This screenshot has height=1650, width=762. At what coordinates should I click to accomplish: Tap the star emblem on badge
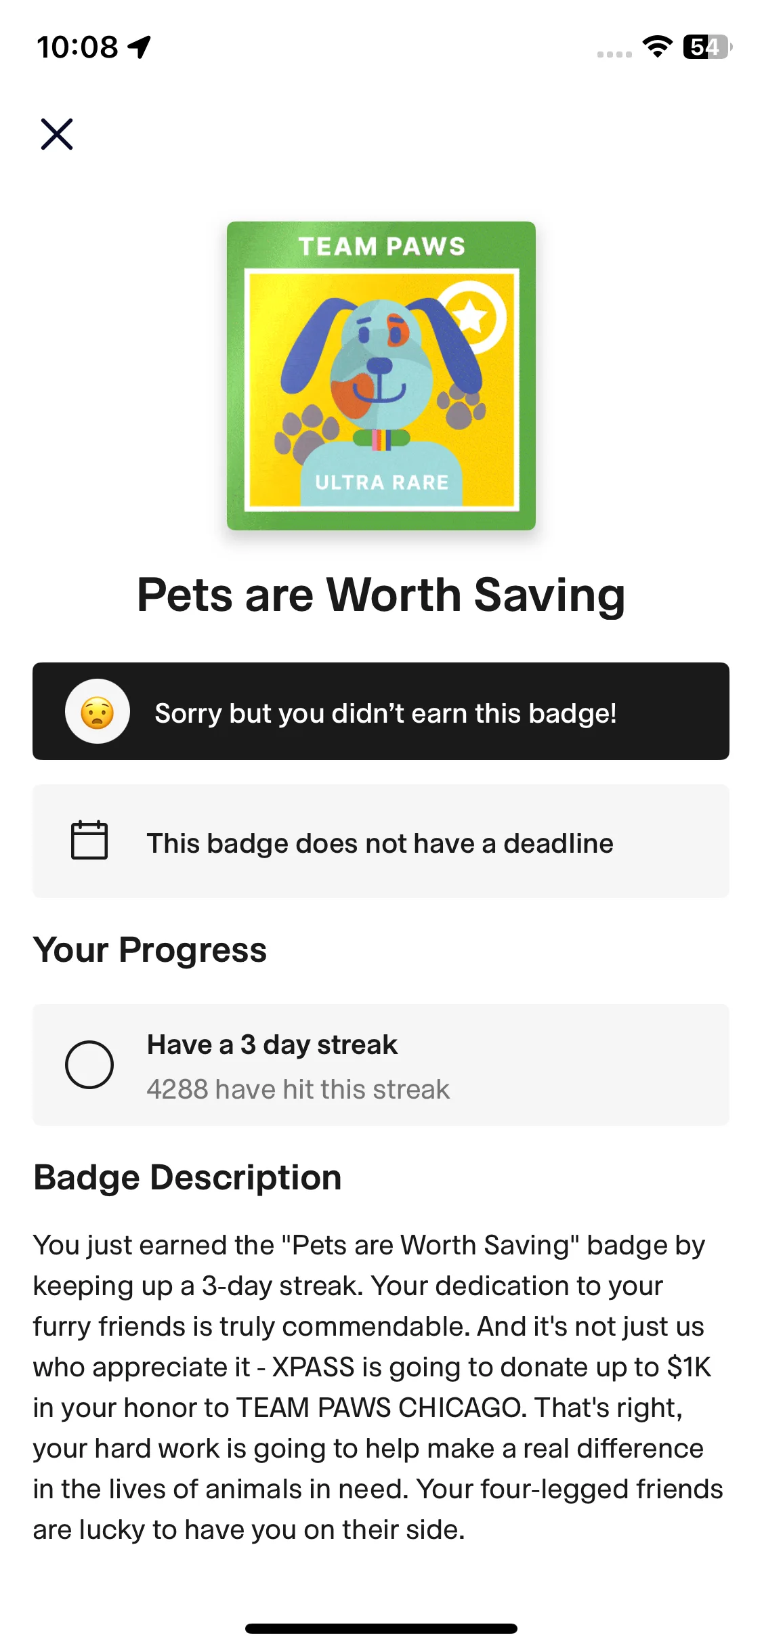[472, 316]
